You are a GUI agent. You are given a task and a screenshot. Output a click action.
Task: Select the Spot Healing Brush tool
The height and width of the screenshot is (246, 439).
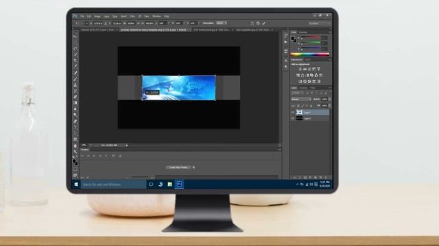point(75,73)
